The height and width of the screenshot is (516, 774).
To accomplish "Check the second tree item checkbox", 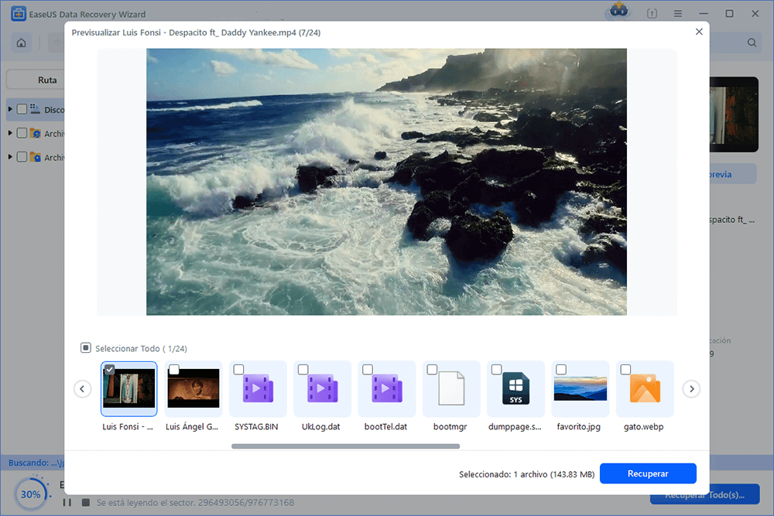I will (x=22, y=133).
